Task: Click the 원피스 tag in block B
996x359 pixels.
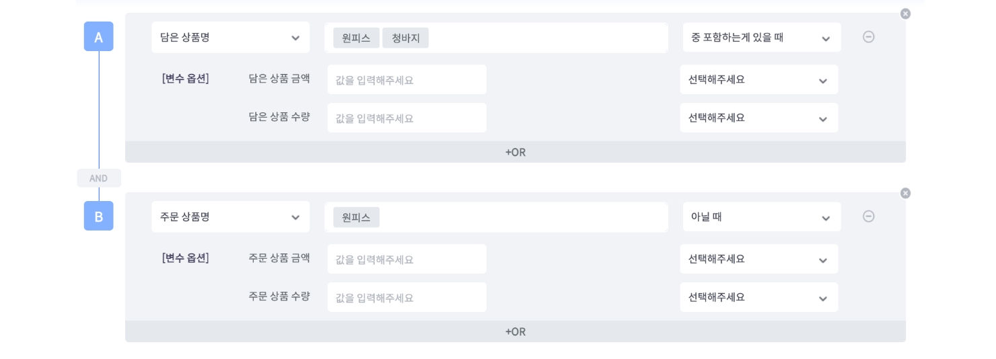Action: [x=356, y=218]
